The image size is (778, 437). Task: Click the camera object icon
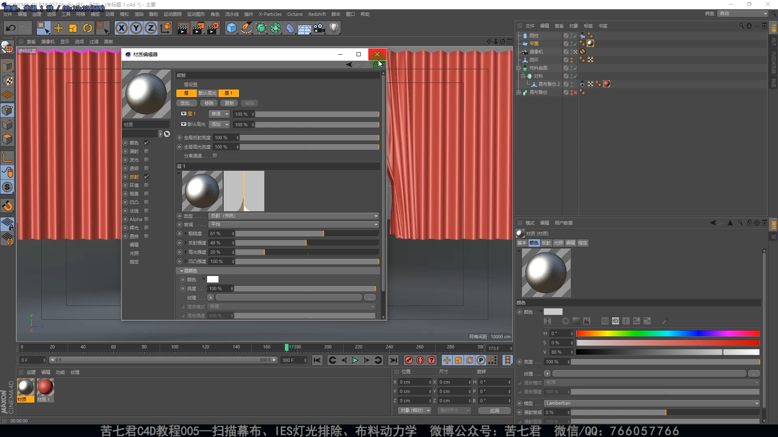319,28
